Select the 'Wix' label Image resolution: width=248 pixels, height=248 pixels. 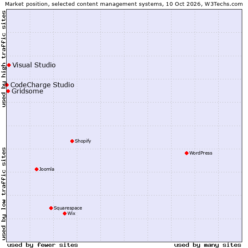pos(72,213)
